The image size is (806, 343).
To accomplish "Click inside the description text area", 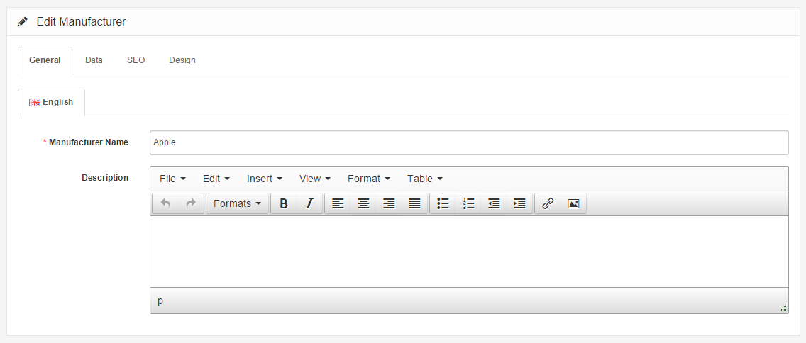I will 469,252.
